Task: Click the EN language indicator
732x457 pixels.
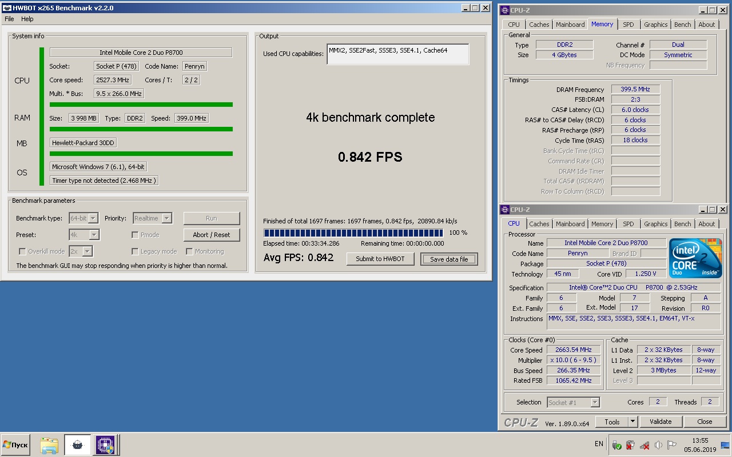Action: point(599,444)
